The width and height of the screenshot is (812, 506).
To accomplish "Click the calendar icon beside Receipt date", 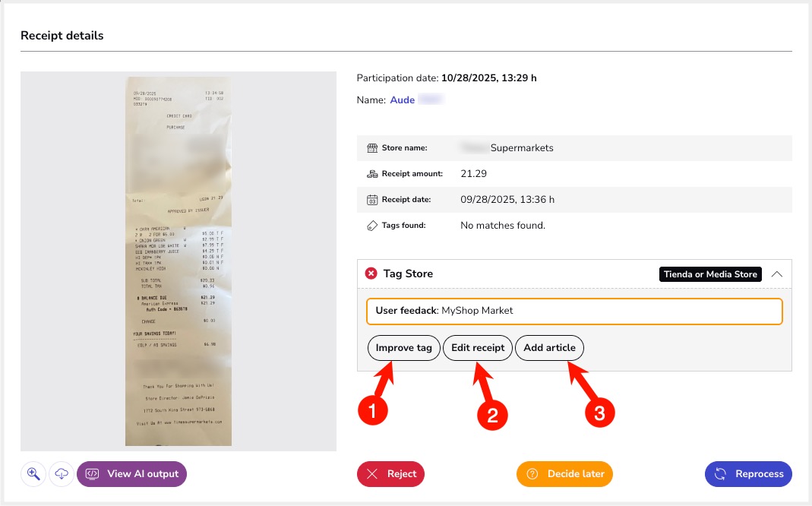I will click(x=372, y=200).
